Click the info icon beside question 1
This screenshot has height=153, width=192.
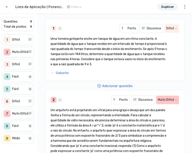point(60,28)
